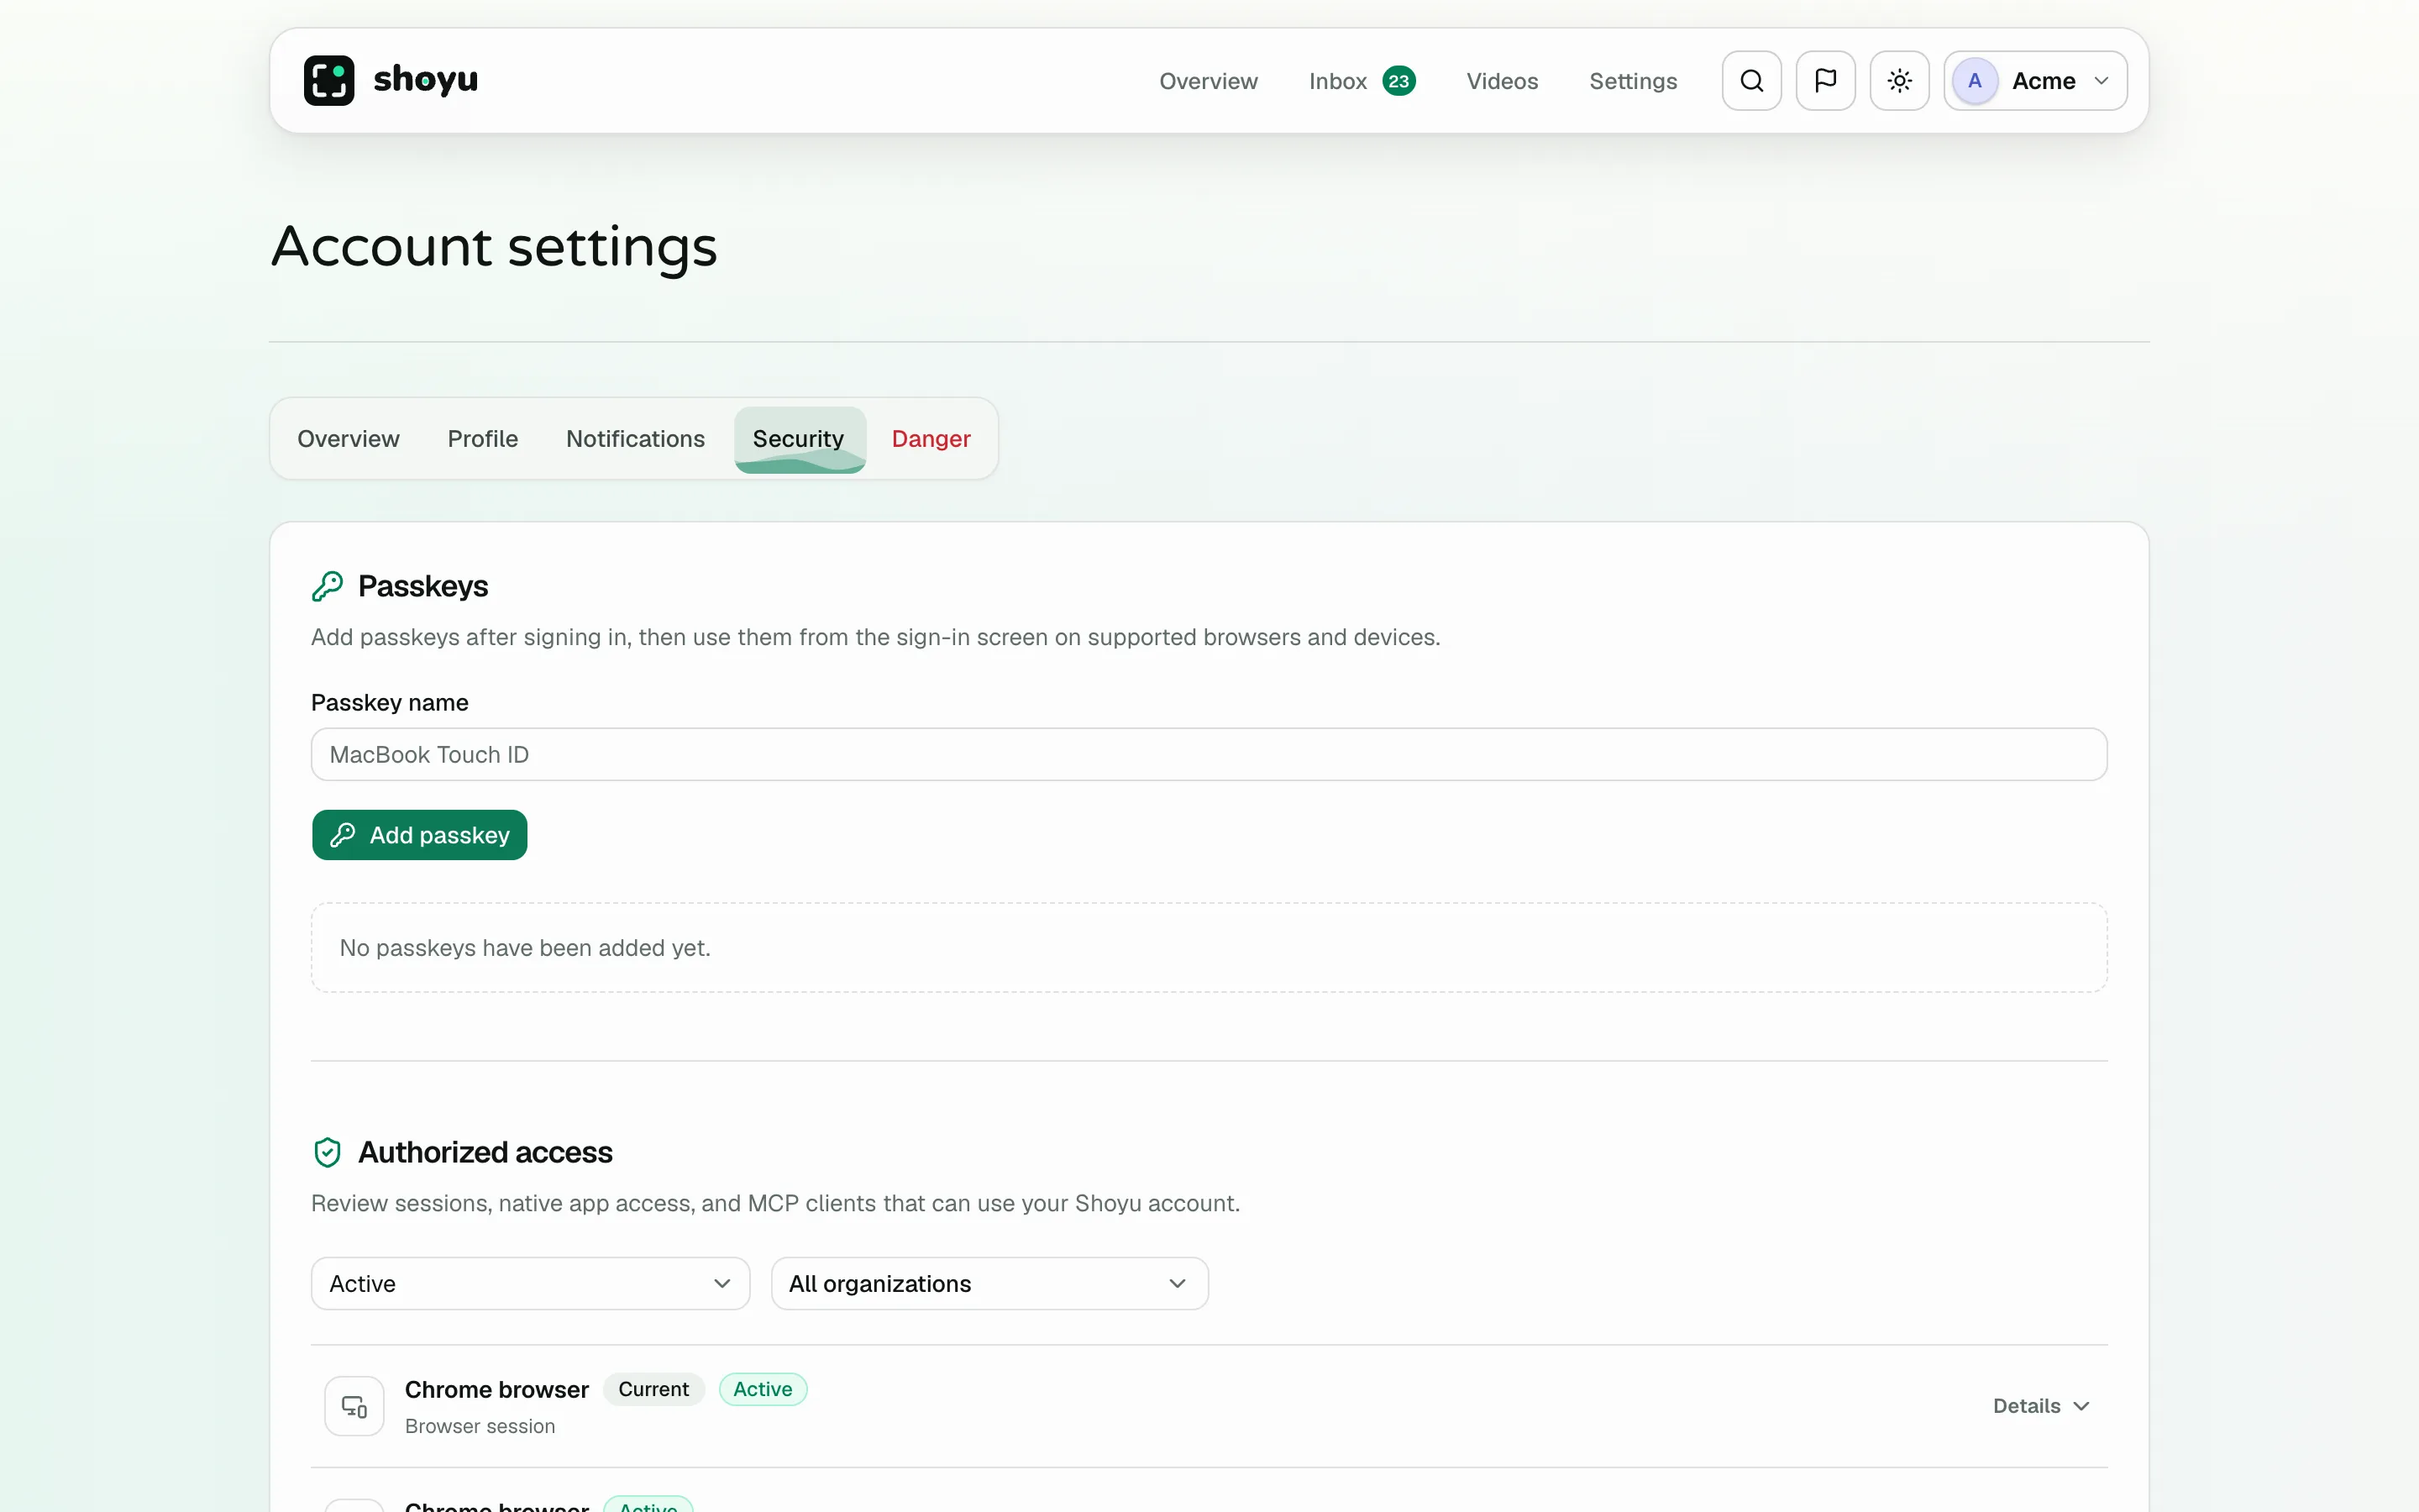Click the flag icon in header

(1825, 80)
